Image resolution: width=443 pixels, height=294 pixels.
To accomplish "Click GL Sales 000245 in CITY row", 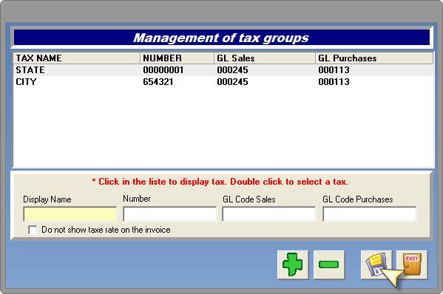I will click(x=232, y=82).
